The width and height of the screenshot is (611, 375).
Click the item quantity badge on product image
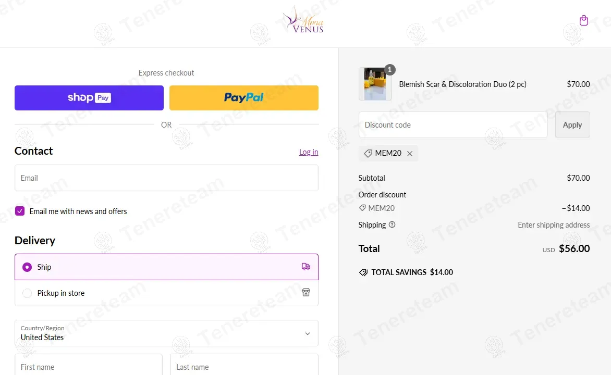click(389, 70)
